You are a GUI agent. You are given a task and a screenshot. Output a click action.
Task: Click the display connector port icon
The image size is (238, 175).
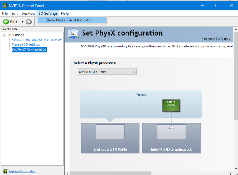(x=171, y=128)
